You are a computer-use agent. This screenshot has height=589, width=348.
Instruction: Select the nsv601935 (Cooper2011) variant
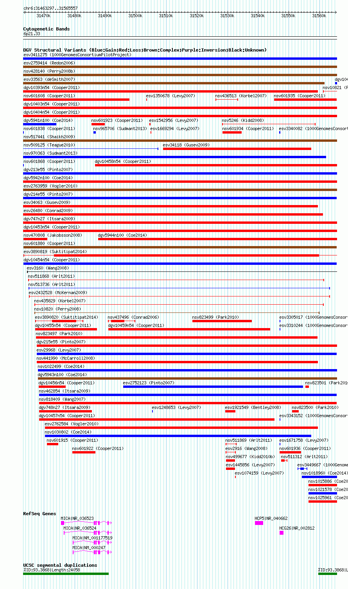300,96
